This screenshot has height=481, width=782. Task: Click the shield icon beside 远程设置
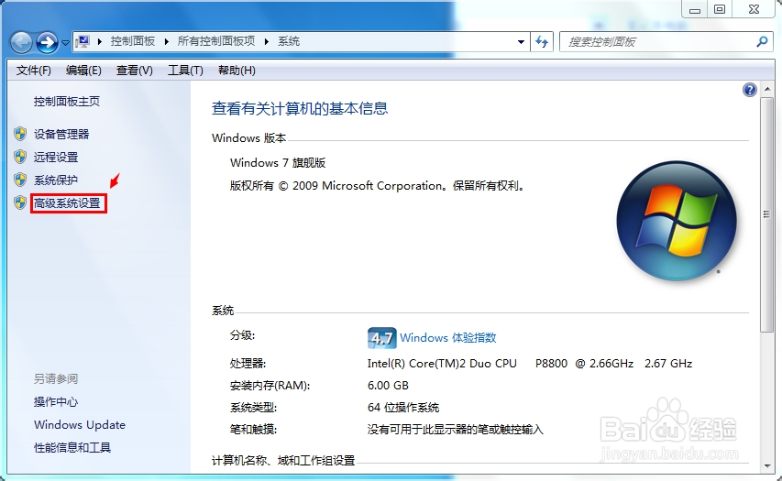pos(20,157)
